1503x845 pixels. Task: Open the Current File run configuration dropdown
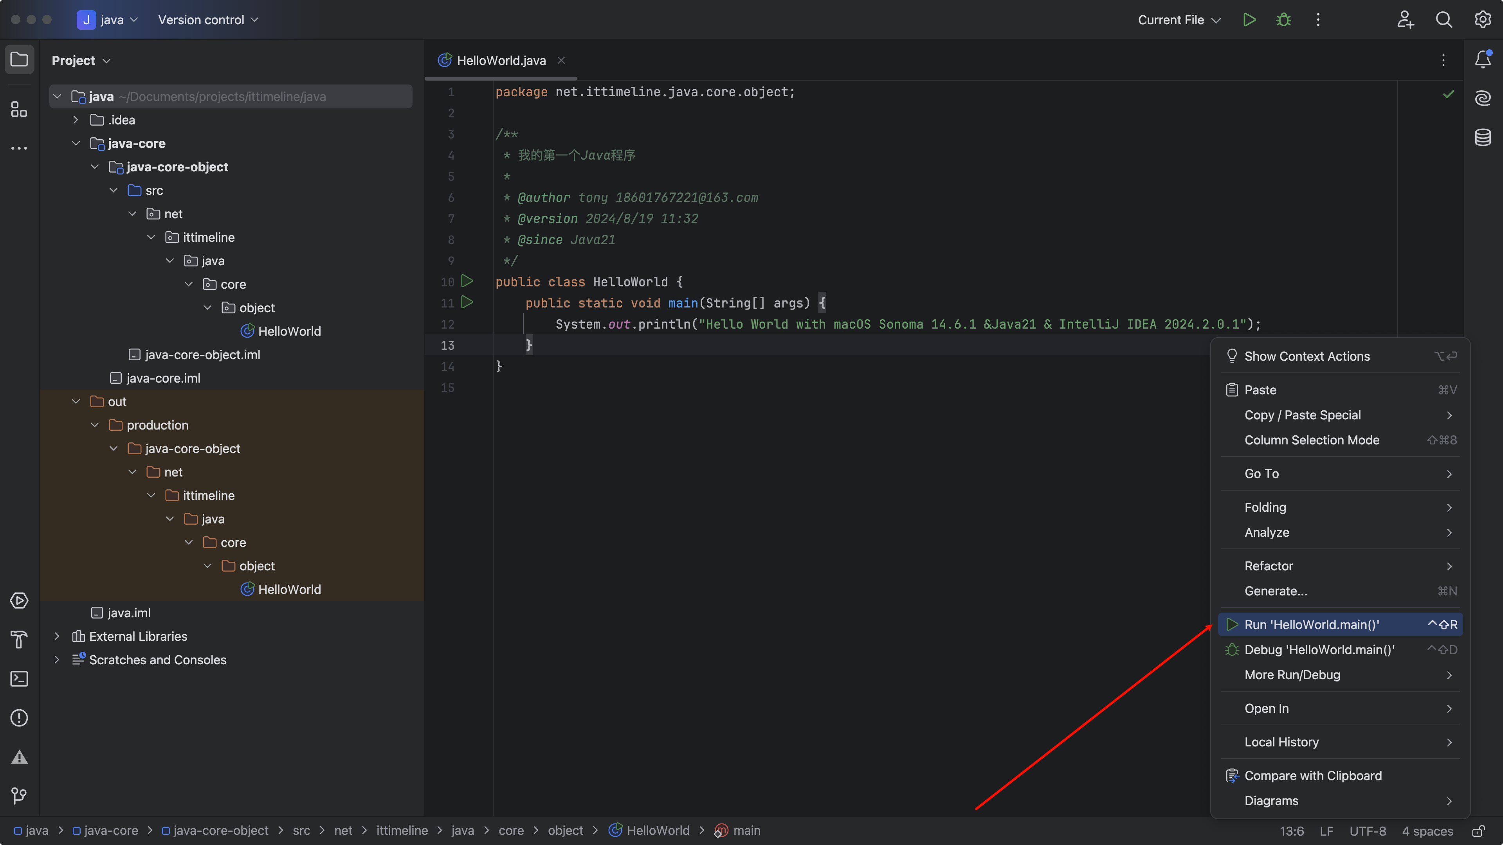pos(1179,20)
